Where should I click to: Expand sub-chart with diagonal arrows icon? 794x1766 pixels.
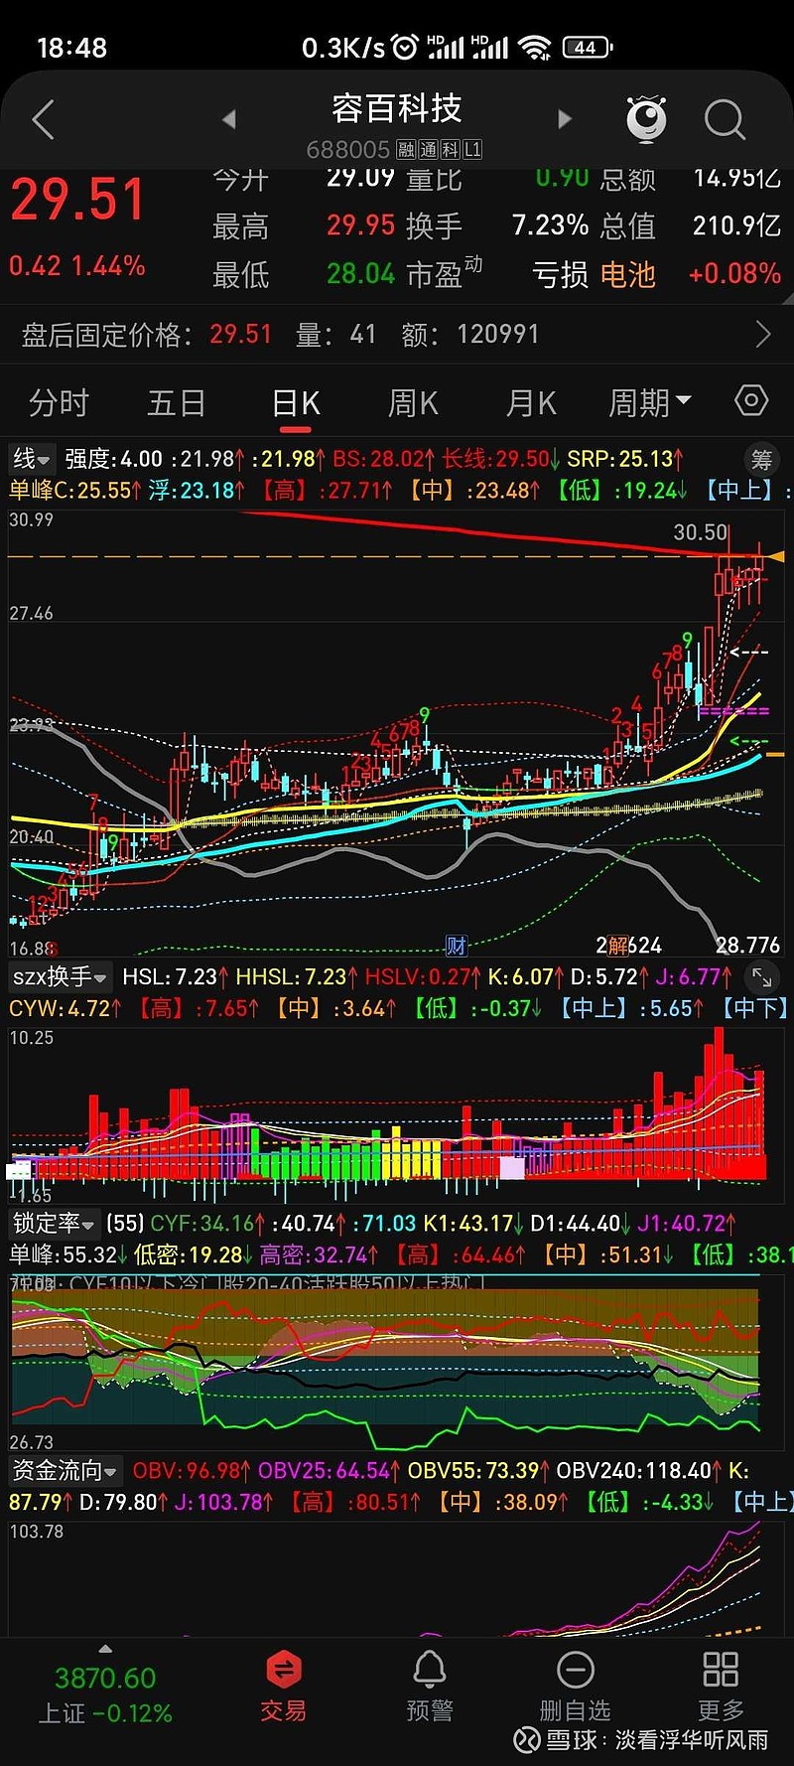point(762,977)
